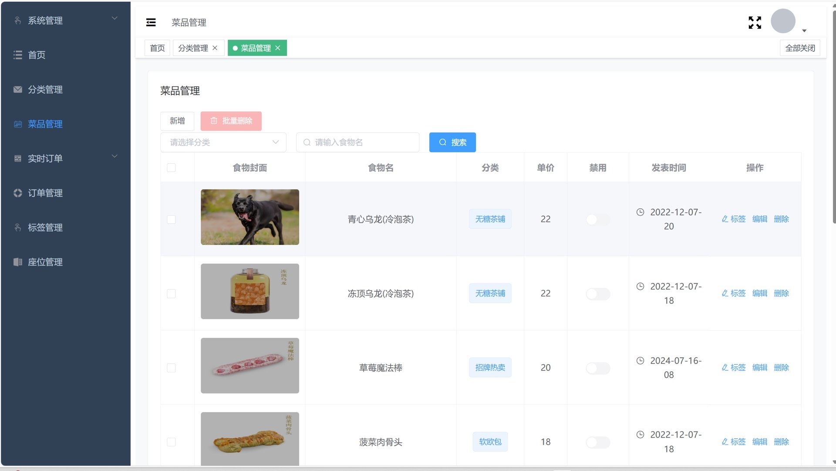Open 订单管理 in the sidebar
Image resolution: width=836 pixels, height=471 pixels.
[45, 193]
